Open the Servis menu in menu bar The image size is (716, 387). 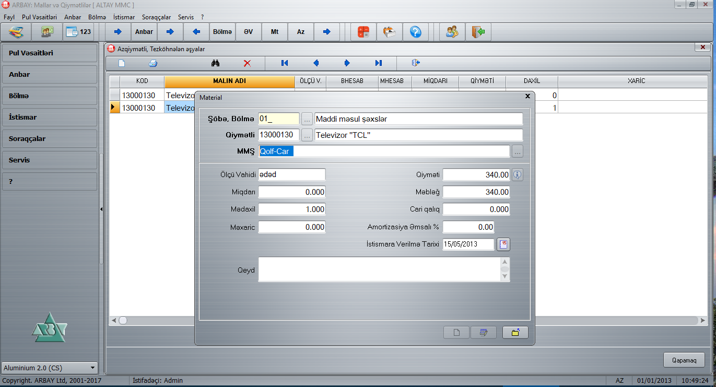click(x=186, y=17)
